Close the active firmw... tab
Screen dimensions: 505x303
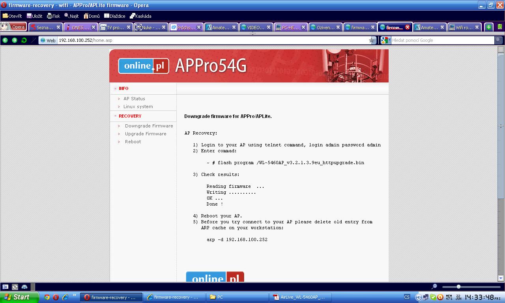click(x=408, y=27)
